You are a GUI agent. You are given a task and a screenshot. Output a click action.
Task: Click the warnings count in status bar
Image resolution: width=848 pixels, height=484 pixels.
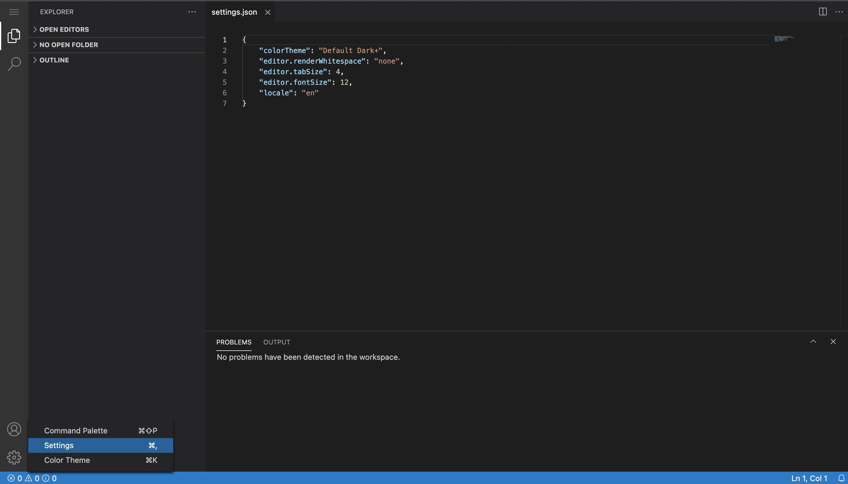click(x=32, y=478)
